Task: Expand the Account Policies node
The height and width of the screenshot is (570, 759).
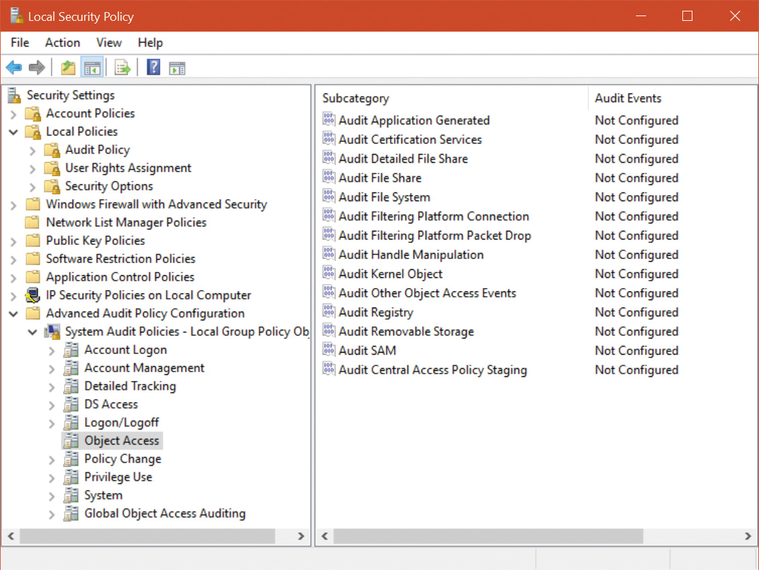Action: point(13,114)
